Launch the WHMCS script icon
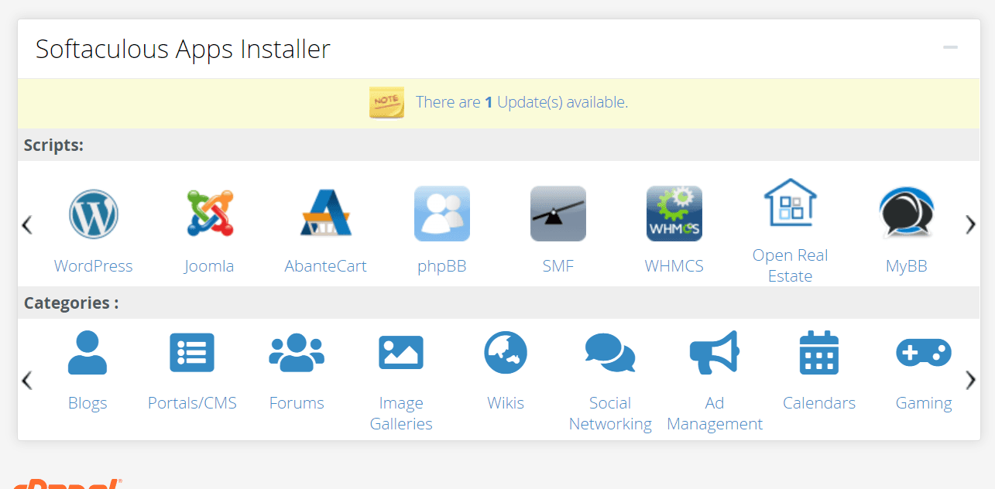This screenshot has height=489, width=995. click(x=674, y=214)
